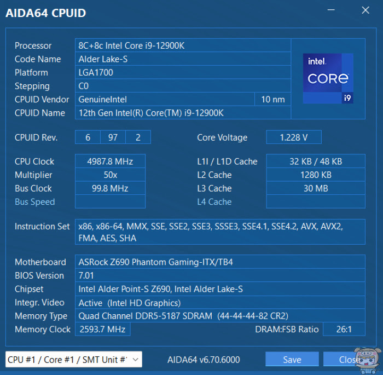Select the Processor value 8C+8c Intel Core i9-12900K
Viewport: 383px width, 375px height.
[x=183, y=45]
